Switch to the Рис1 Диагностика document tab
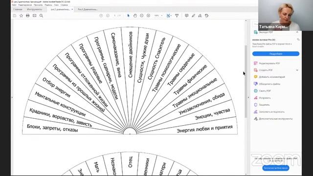This screenshot has width=313, height=176. tap(88, 9)
